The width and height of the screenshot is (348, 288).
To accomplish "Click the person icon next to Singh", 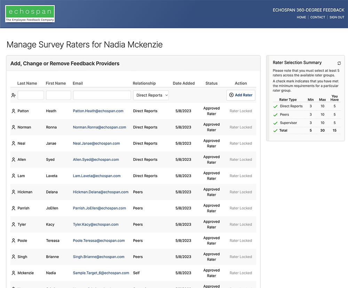I will point(13,256).
